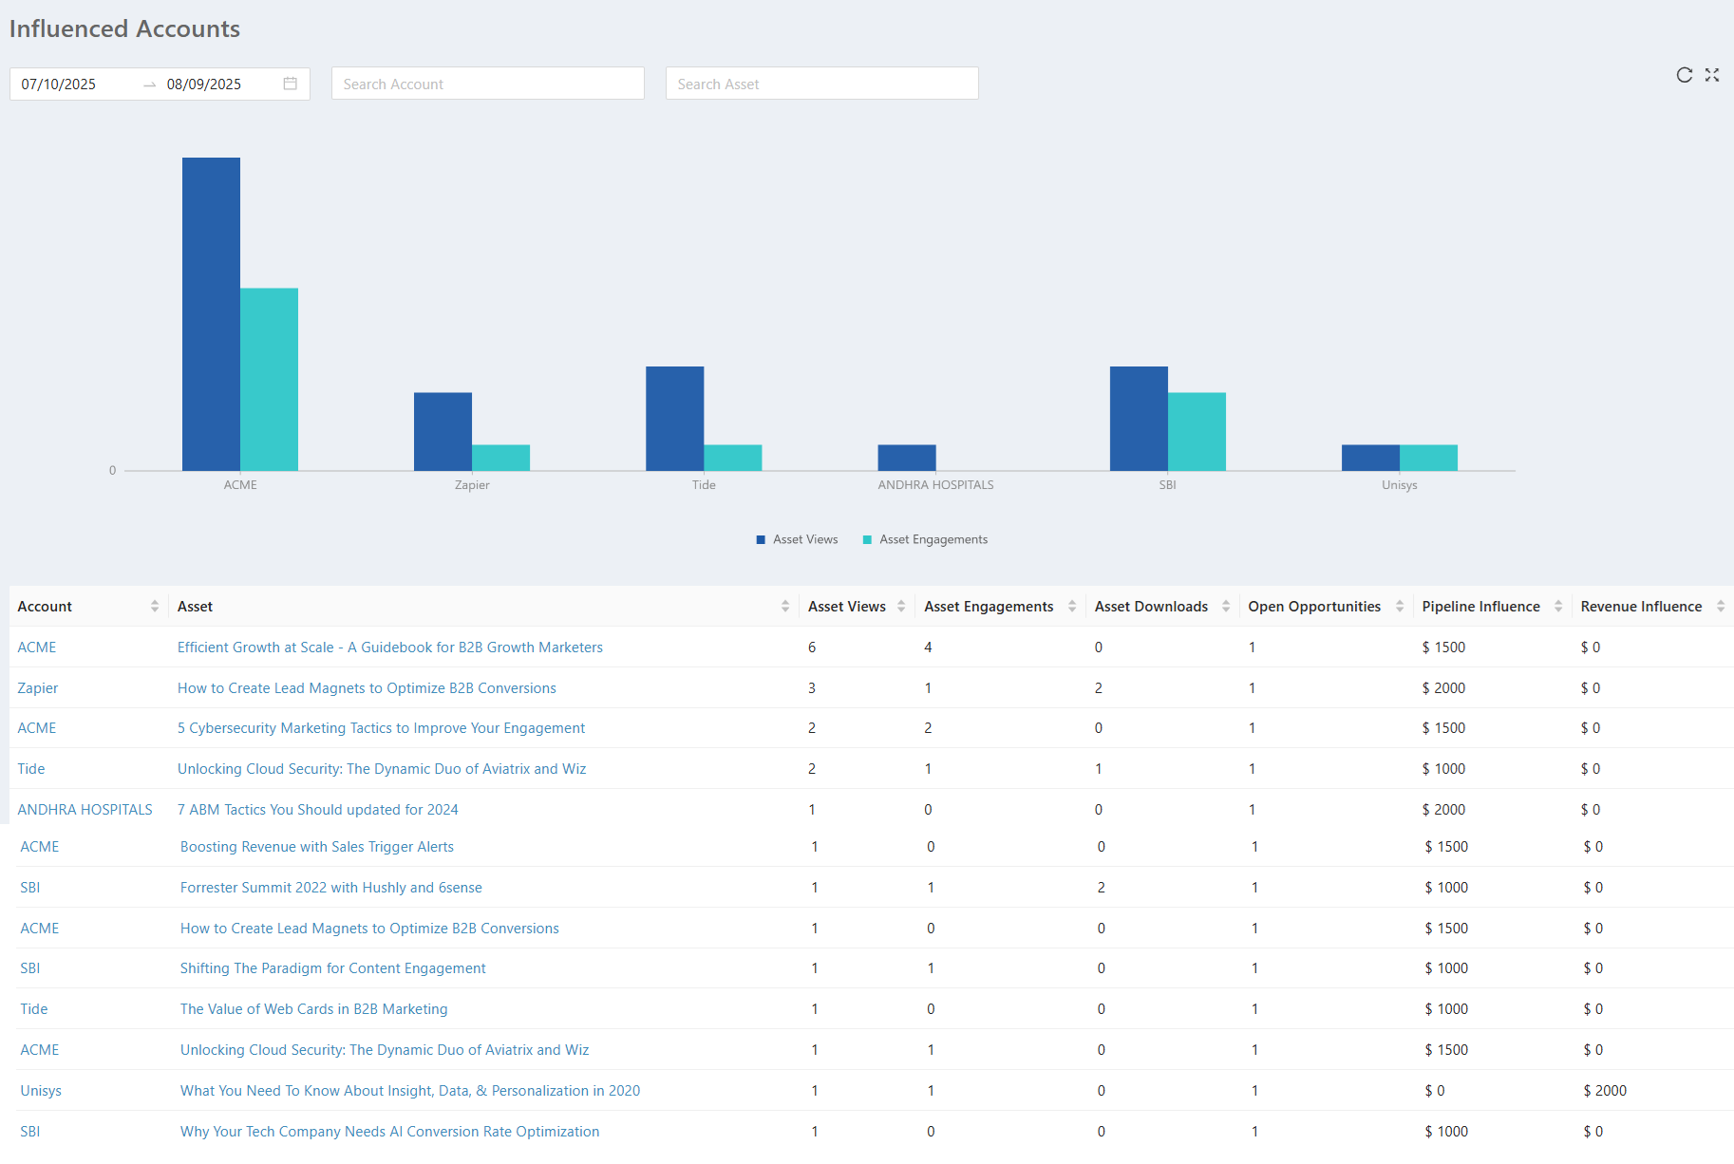This screenshot has width=1734, height=1164.
Task: Click the SBI Asset Engagements bar
Action: coord(1197,432)
